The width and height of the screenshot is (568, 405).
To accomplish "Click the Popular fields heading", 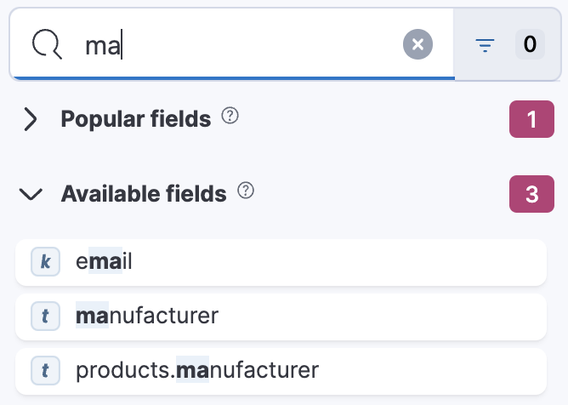I will (x=135, y=119).
